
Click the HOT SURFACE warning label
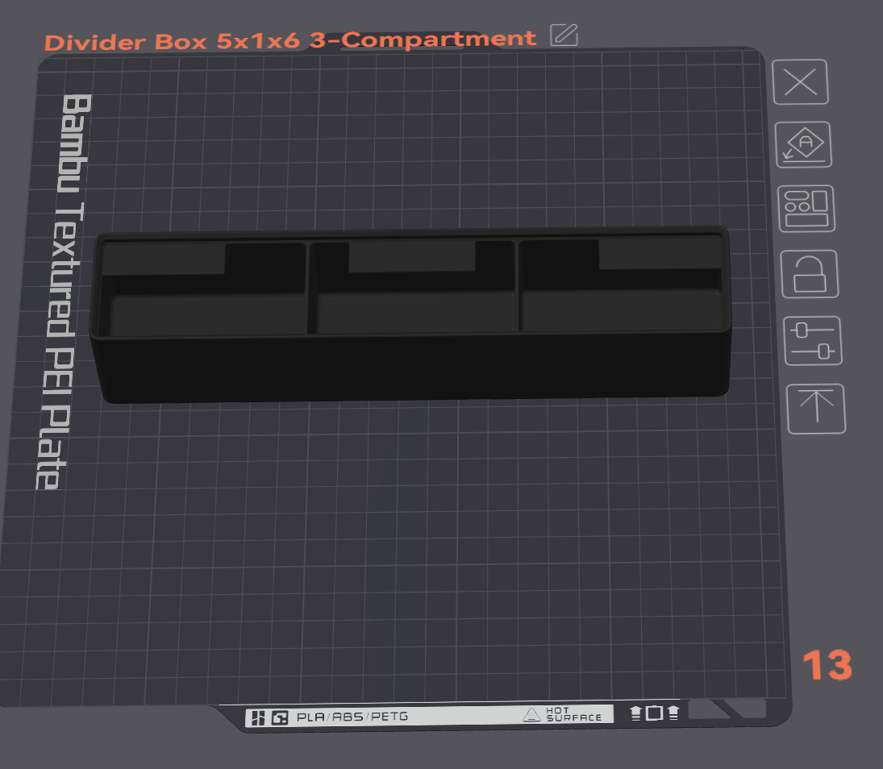(x=562, y=714)
